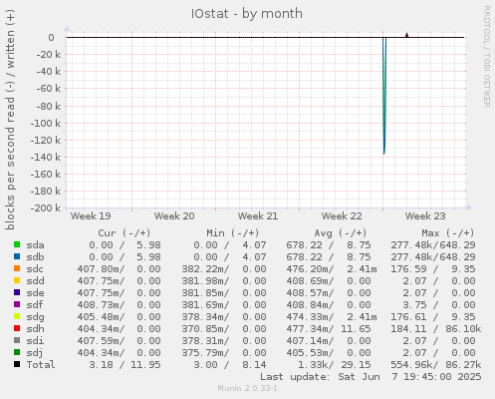Click the 'Week 19' axis label
This screenshot has height=399, width=495.
point(91,216)
